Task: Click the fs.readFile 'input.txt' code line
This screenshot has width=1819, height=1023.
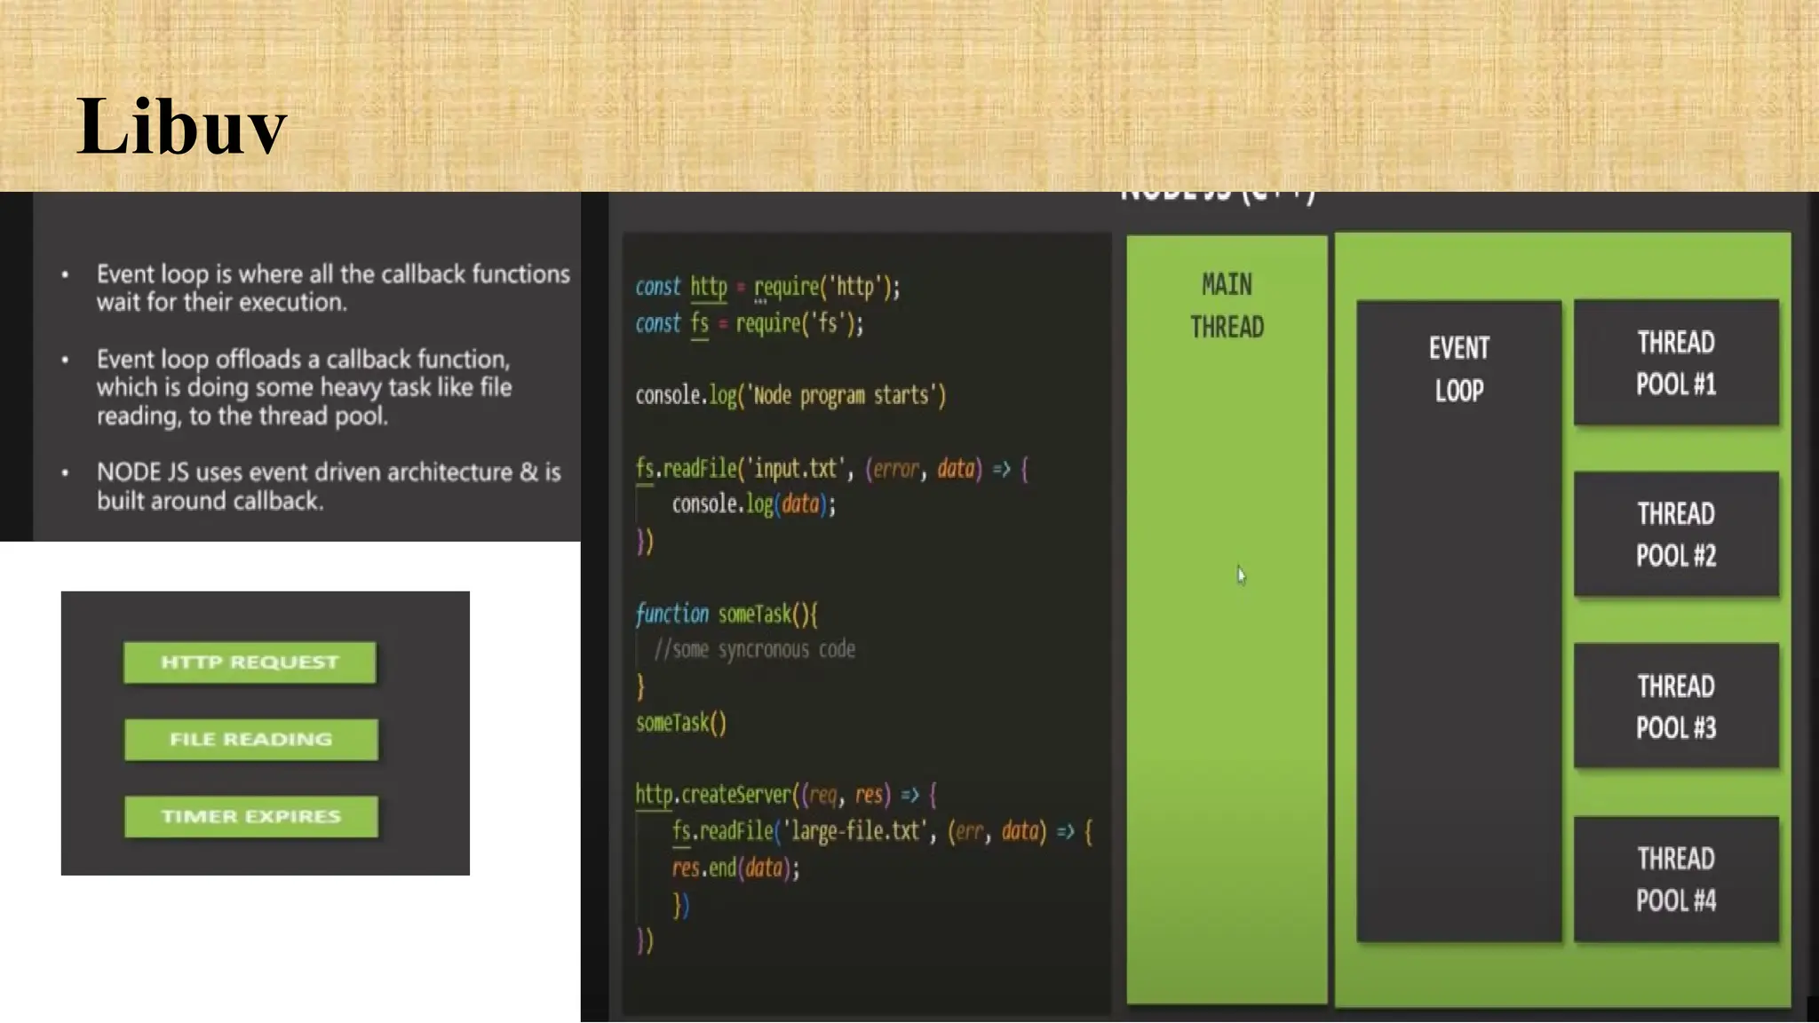Action: pyautogui.click(x=831, y=468)
